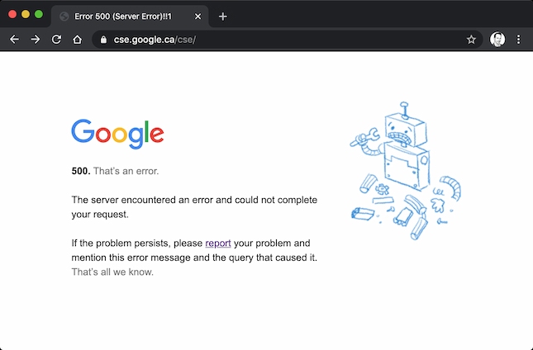Bookmark this page with the star
The height and width of the screenshot is (350, 533).
coord(471,40)
